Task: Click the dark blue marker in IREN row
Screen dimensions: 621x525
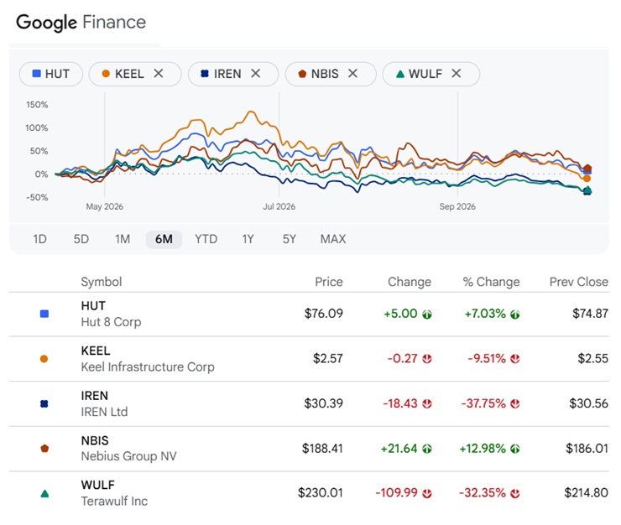Action: pyautogui.click(x=44, y=404)
